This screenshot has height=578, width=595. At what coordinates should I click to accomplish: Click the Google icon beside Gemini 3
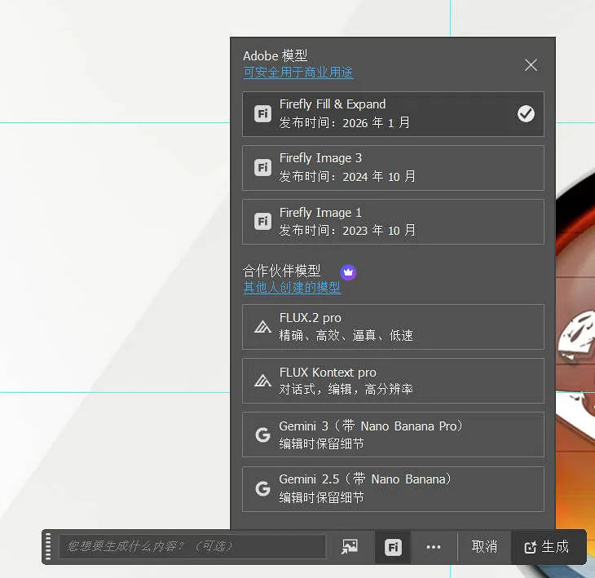click(x=262, y=435)
